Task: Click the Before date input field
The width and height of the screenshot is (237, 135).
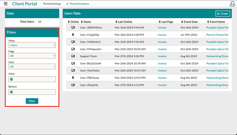Action: (32, 92)
